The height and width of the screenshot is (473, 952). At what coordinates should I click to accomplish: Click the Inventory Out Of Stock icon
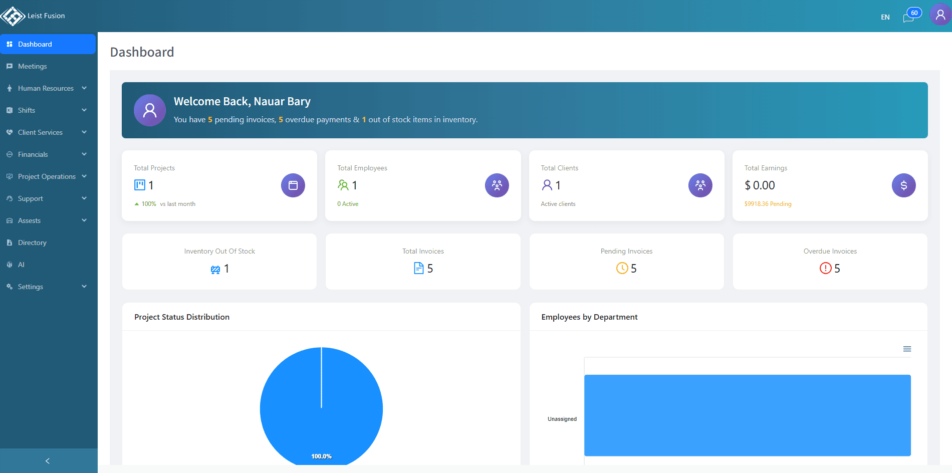point(216,269)
